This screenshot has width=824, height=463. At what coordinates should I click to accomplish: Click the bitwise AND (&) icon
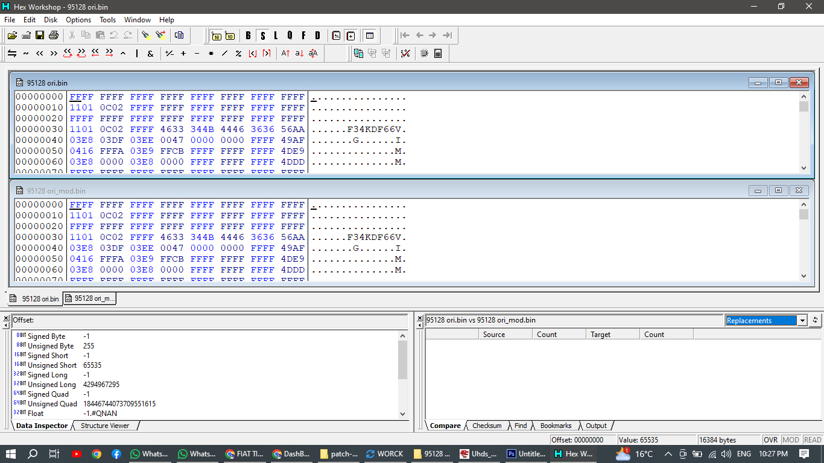click(x=150, y=54)
